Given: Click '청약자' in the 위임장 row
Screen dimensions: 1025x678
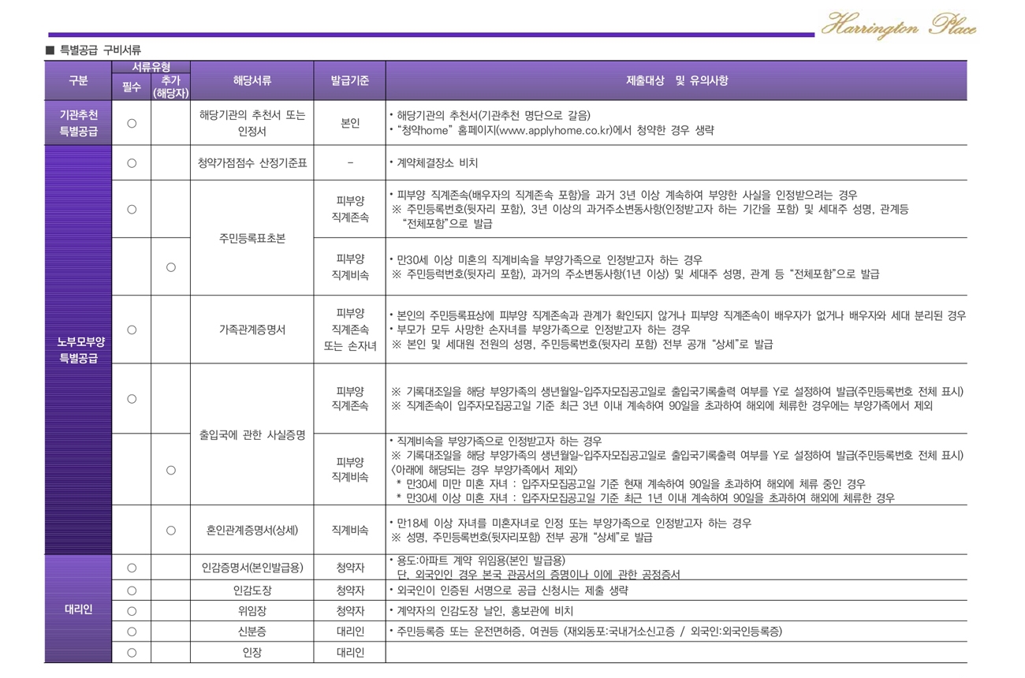Looking at the screenshot, I should click(x=350, y=611).
